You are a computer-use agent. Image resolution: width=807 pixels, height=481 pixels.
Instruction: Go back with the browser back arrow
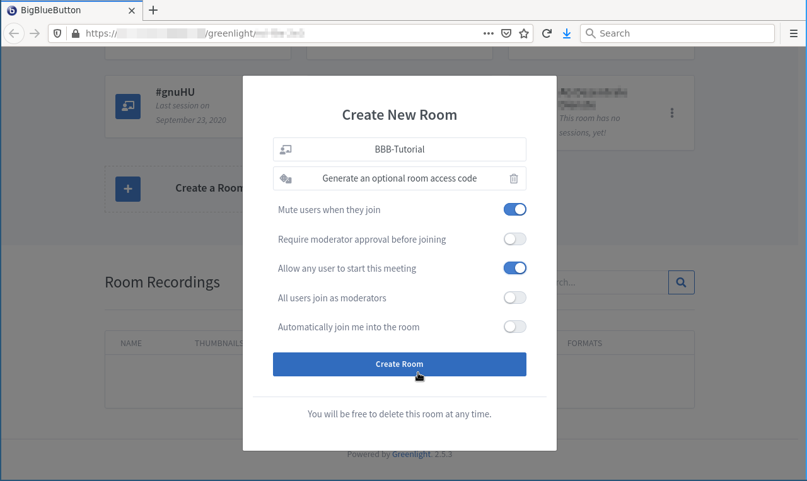[15, 33]
